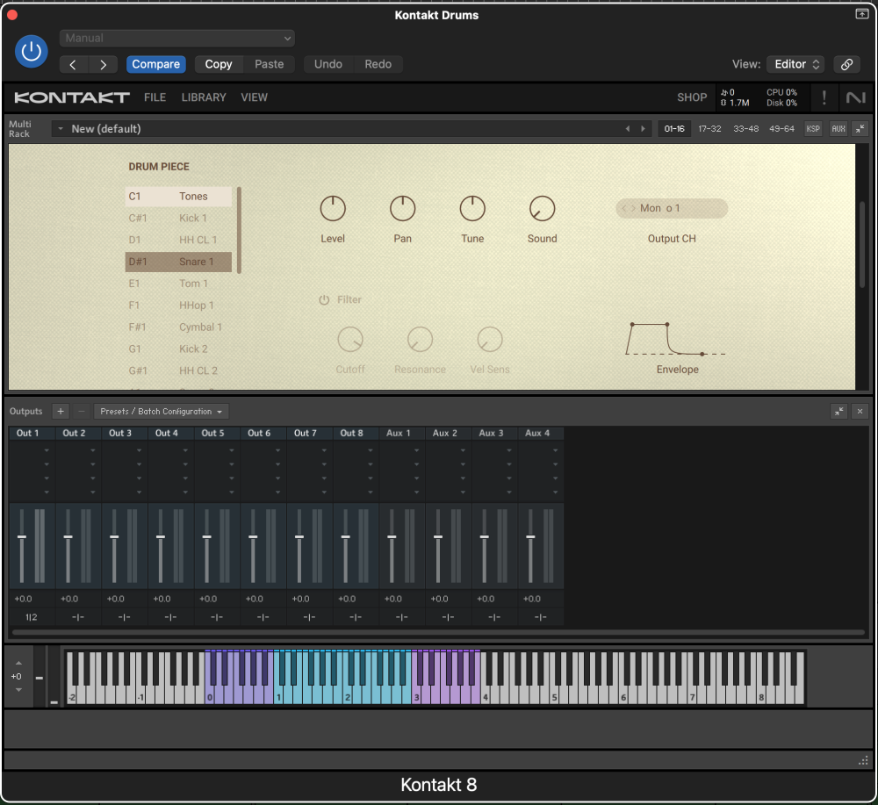The width and height of the screenshot is (878, 805).
Task: Click the Undo button
Action: point(328,64)
